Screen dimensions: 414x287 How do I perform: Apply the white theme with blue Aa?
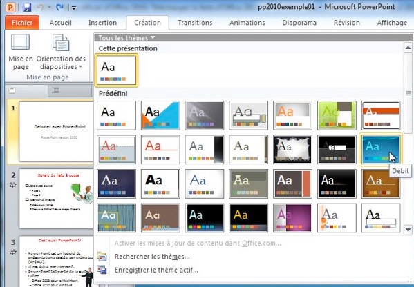[x=205, y=184]
